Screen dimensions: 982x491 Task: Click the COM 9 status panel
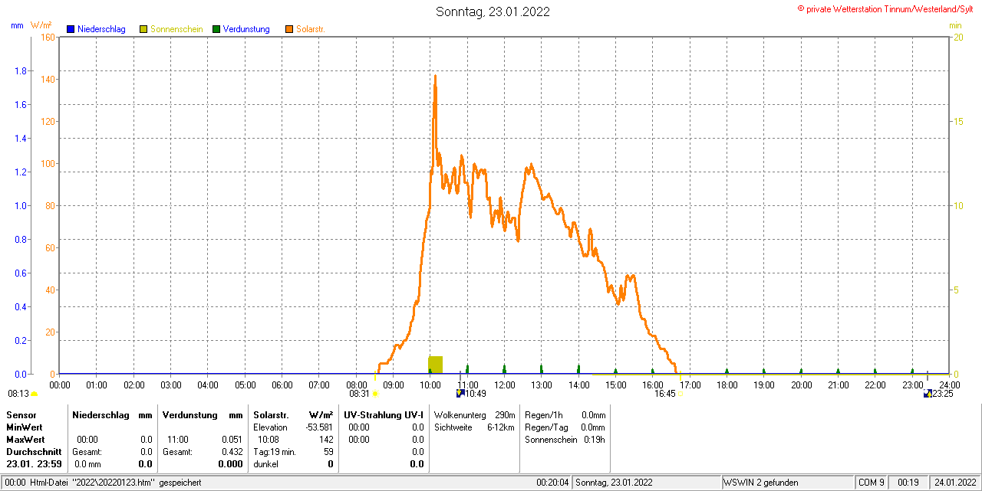tap(872, 483)
